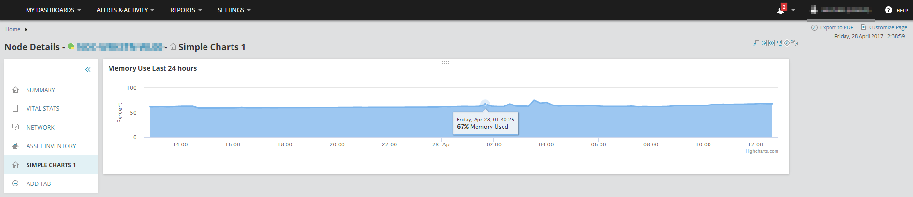The height and width of the screenshot is (197, 913).
Task: Click the Home breadcrumb link
Action: point(13,29)
